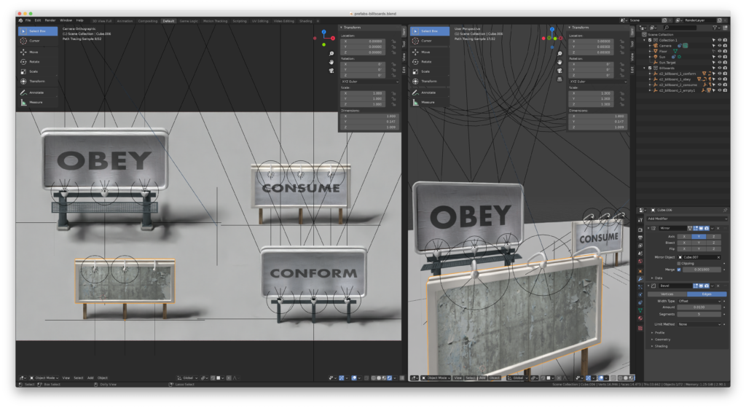The width and height of the screenshot is (746, 408).
Task: Click zoom magnifier icon in left viewport
Action: [331, 54]
